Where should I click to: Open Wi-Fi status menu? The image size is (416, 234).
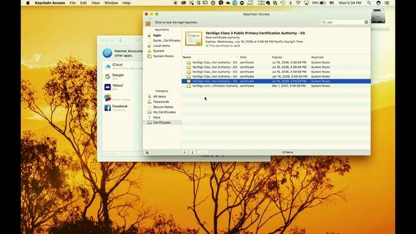(298, 3)
